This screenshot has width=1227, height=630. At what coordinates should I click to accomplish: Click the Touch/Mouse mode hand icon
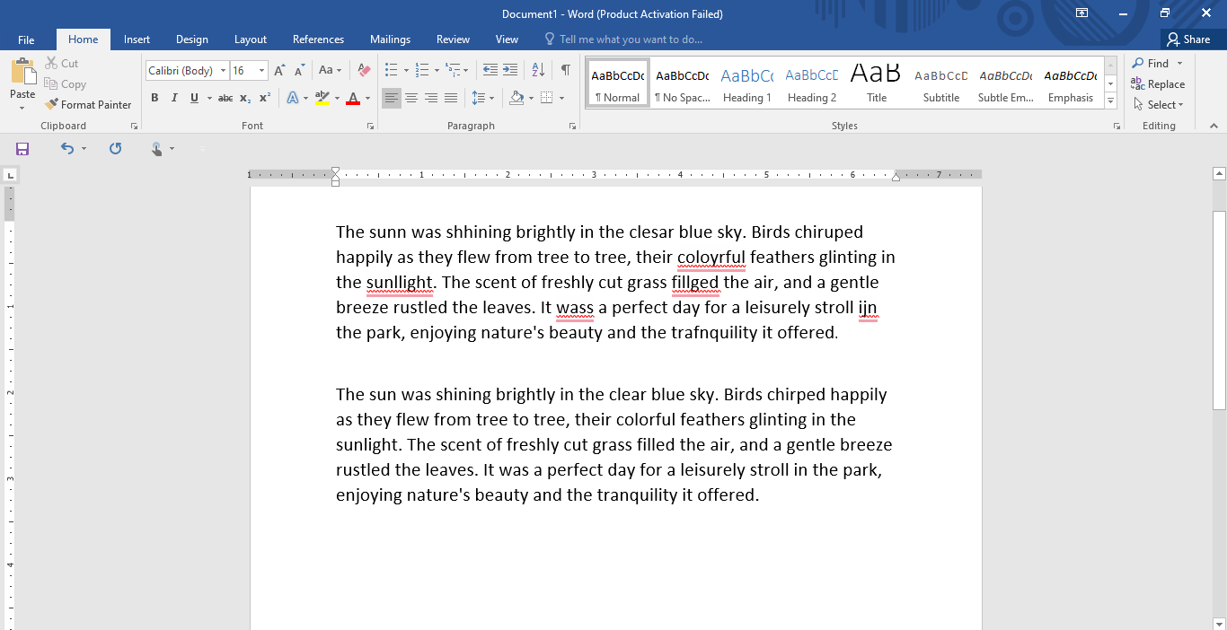pyautogui.click(x=157, y=149)
